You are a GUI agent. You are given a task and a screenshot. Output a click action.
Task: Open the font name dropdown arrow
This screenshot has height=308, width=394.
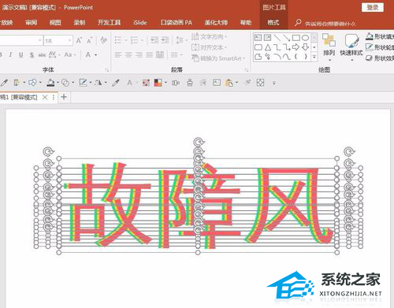pyautogui.click(x=40, y=40)
